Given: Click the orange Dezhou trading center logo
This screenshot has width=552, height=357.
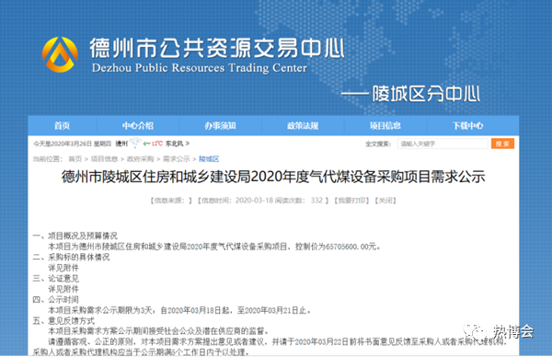Looking at the screenshot, I should tap(60, 54).
